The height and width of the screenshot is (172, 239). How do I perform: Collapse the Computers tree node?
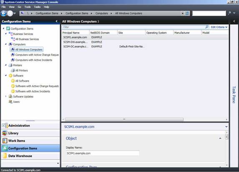(x=6, y=44)
